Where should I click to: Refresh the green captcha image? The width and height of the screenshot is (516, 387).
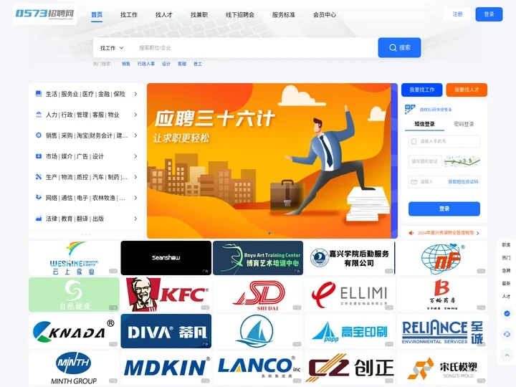tap(462, 161)
